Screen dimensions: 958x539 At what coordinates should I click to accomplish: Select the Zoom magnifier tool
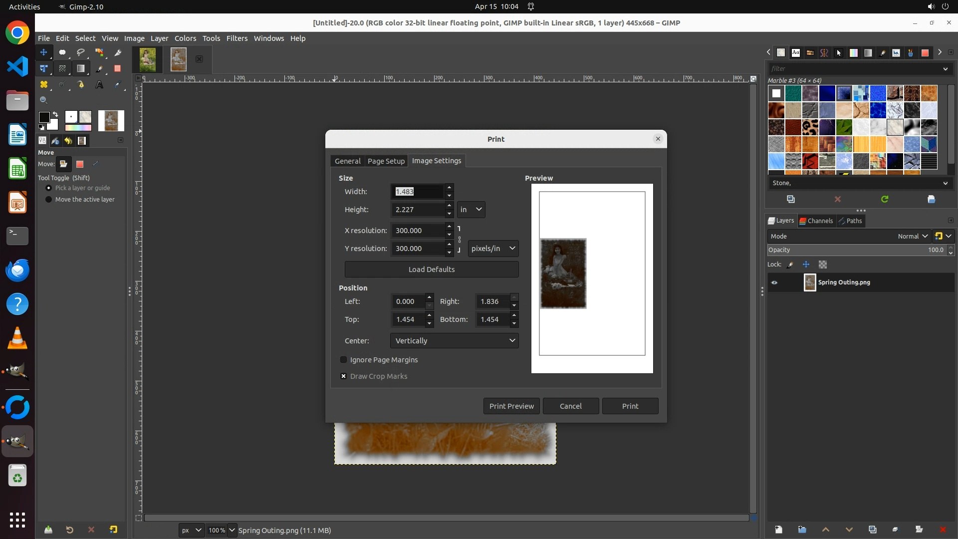click(x=44, y=100)
